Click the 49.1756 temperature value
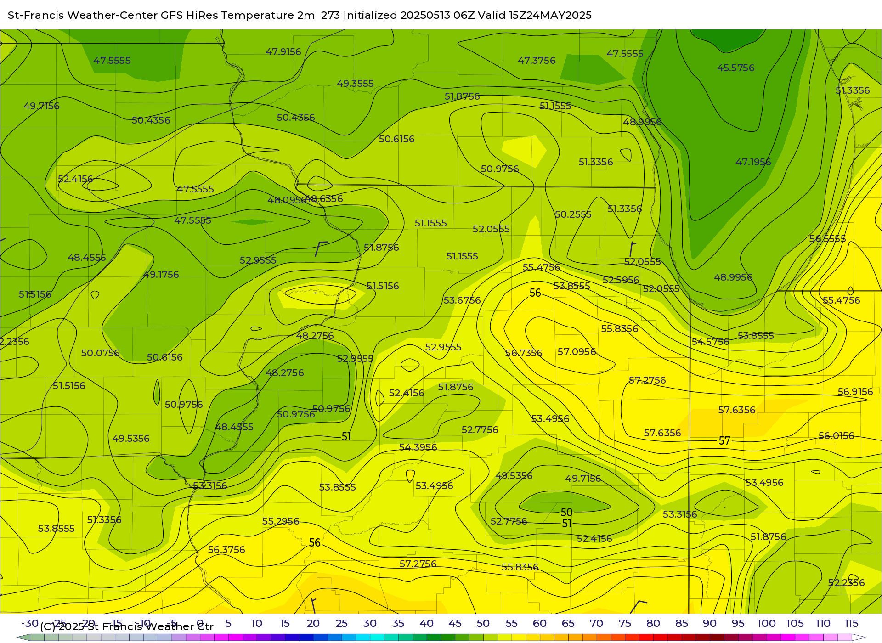882x643 pixels. 161,275
